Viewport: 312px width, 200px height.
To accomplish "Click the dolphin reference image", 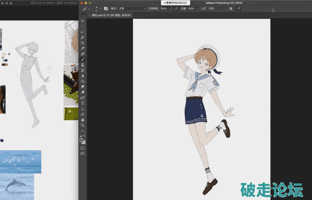I will click(x=17, y=185).
